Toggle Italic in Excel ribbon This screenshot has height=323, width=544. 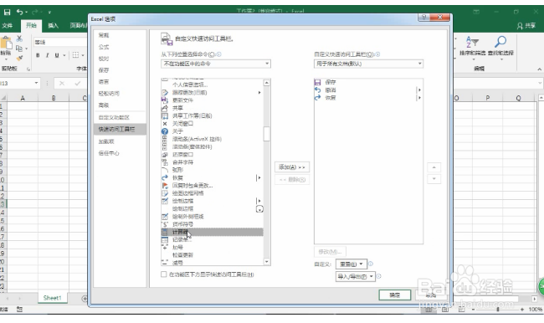coord(47,55)
